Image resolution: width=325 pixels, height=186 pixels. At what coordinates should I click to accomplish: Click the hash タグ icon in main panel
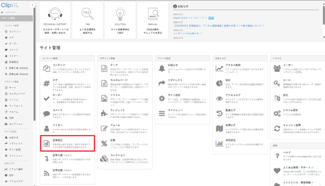[47, 84]
